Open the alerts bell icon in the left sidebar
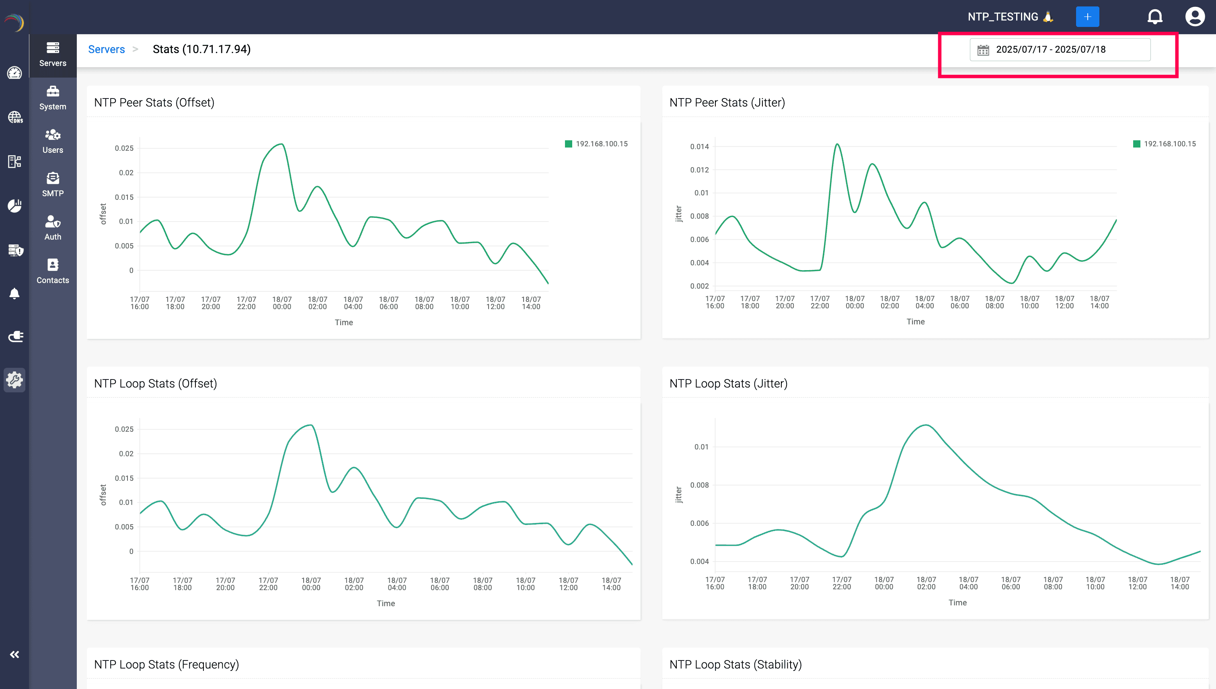 click(14, 293)
